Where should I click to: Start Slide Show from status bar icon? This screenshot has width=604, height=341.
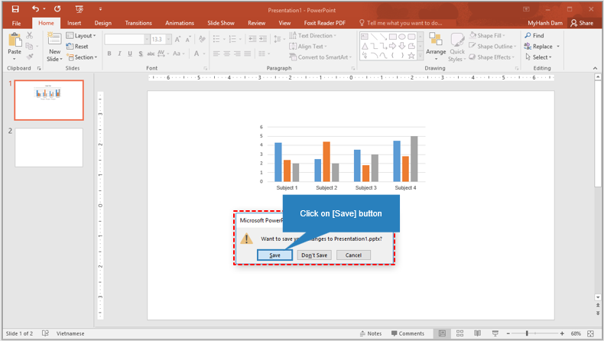(495, 333)
